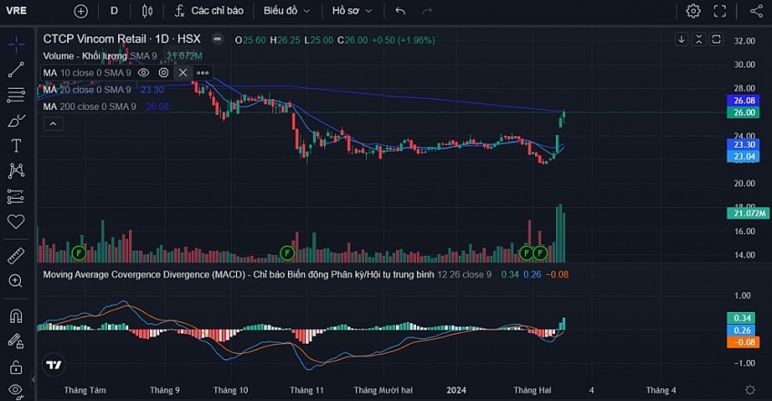Enter fullscreen mode
This screenshot has width=772, height=401.
(720, 11)
